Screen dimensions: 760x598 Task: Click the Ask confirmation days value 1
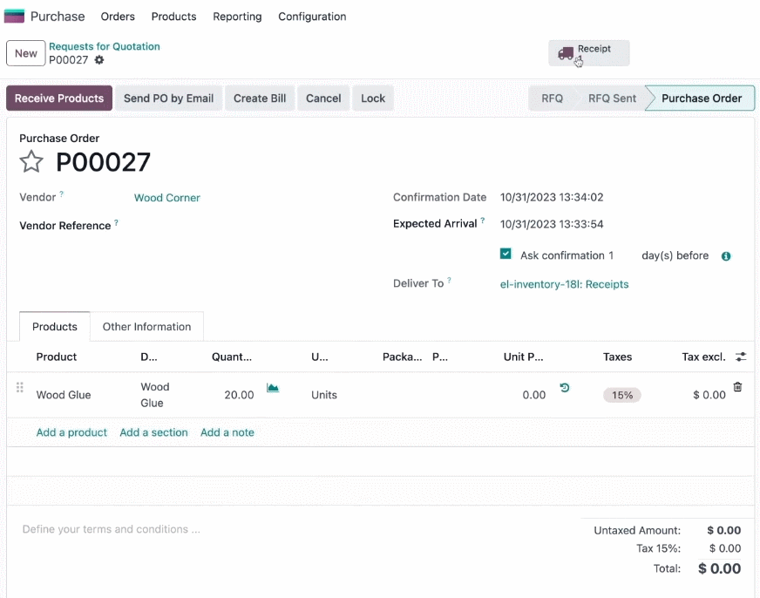pyautogui.click(x=611, y=255)
